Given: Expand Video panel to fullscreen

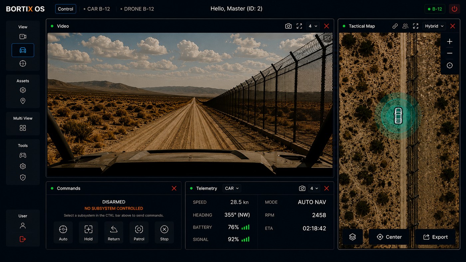Looking at the screenshot, I should tap(299, 26).
